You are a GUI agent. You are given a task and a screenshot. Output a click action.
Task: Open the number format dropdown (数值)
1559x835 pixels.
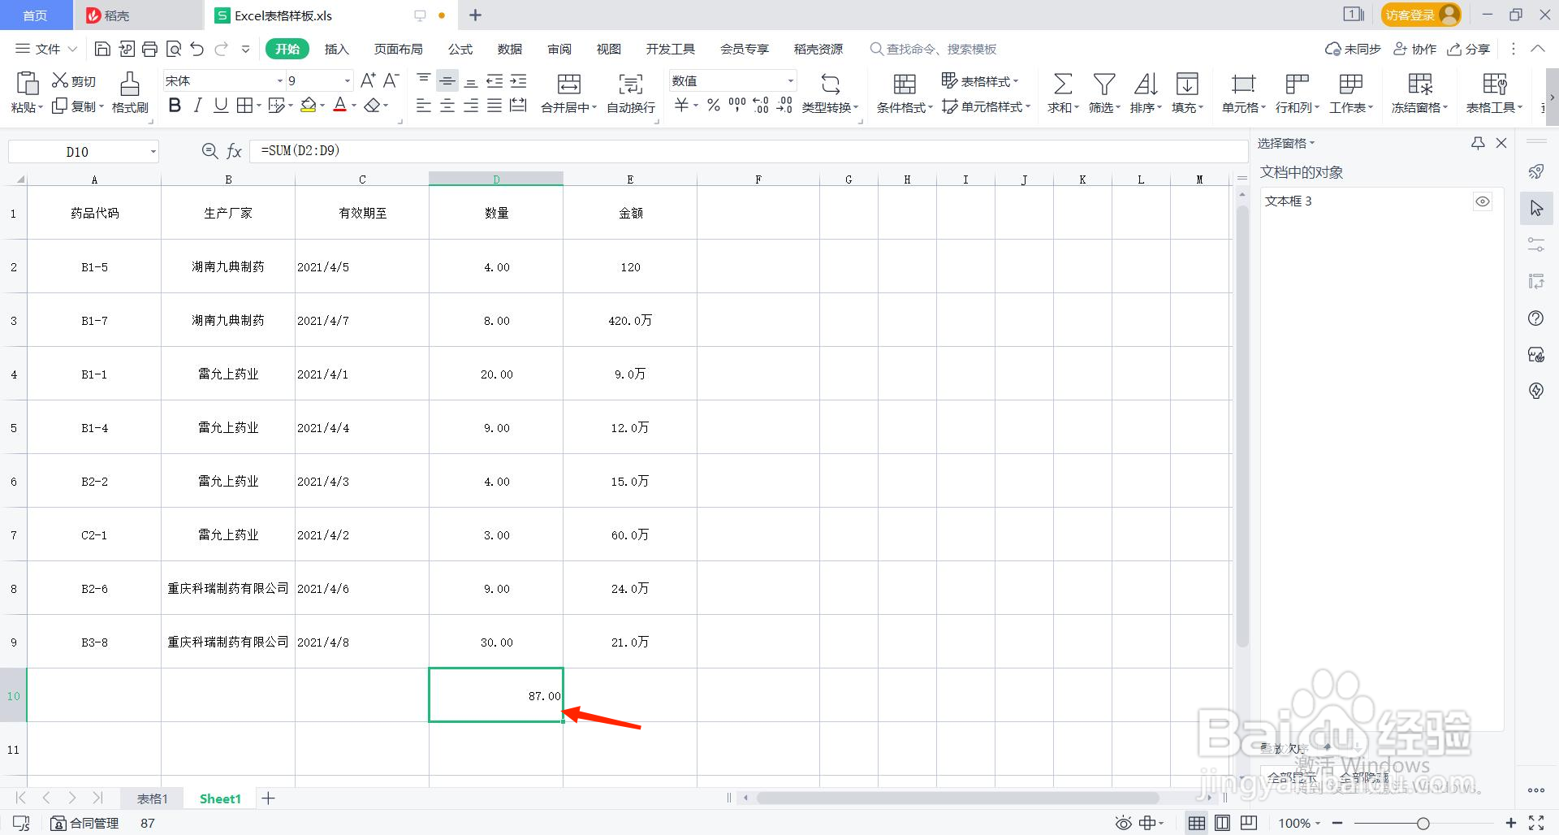(790, 80)
